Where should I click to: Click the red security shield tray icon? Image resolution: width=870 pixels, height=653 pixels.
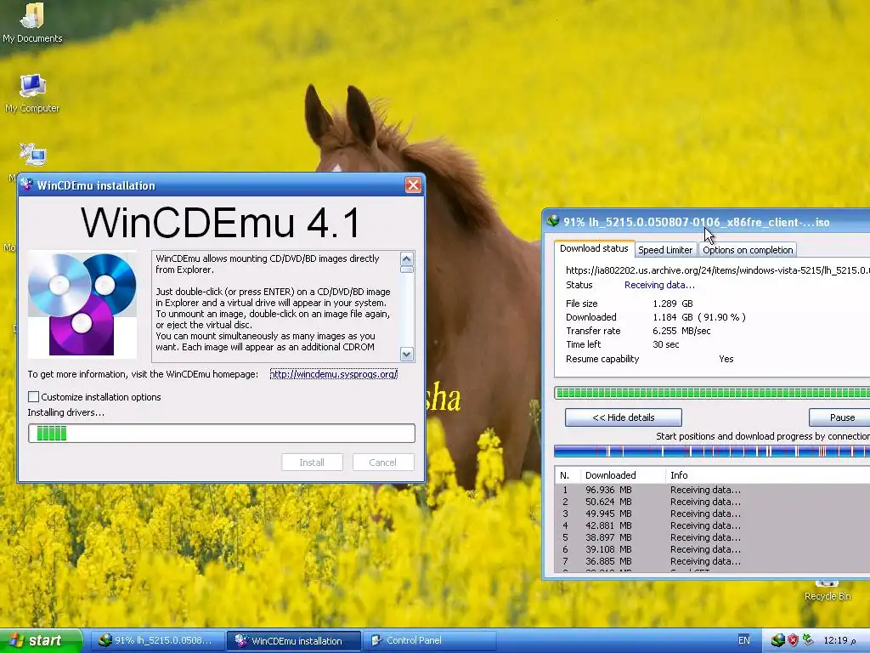(x=794, y=641)
